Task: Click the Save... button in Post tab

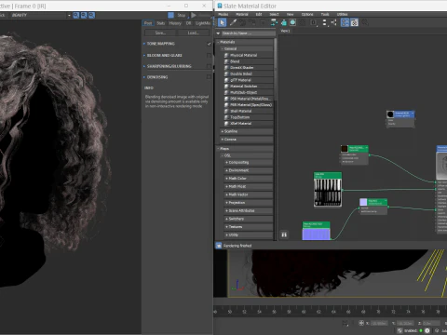Action: click(x=160, y=33)
